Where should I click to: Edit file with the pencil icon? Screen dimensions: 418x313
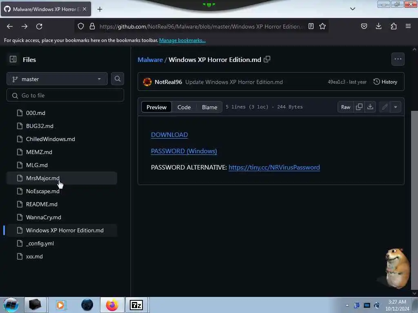(x=385, y=107)
